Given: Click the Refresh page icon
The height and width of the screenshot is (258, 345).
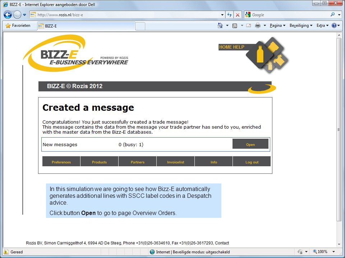Looking at the screenshot, I should (x=230, y=15).
